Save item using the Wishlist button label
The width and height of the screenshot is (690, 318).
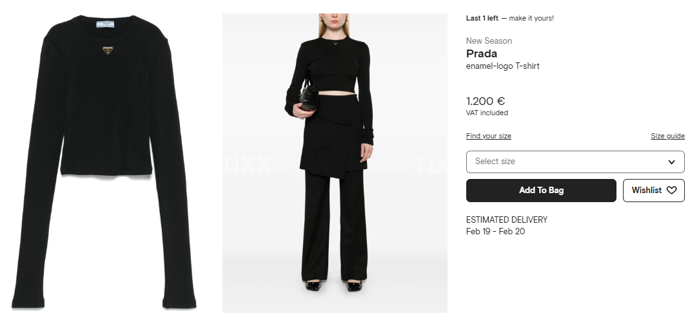pos(646,190)
